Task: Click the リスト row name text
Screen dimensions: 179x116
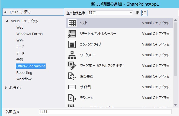Action: point(84,23)
